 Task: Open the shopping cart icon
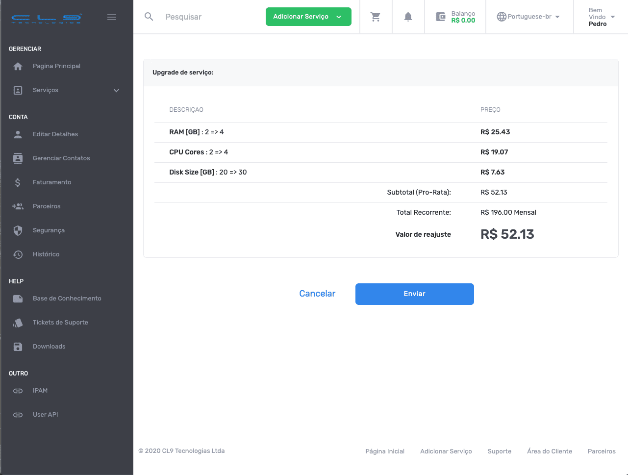tap(376, 17)
